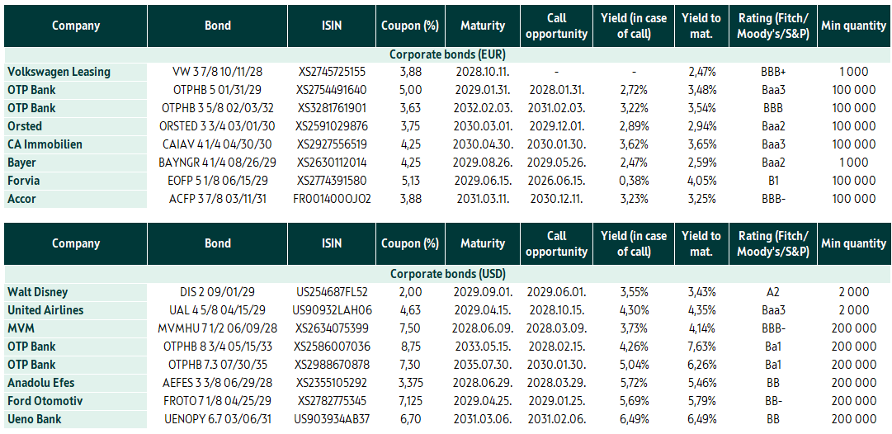Select bond 'OTPHB 8 3/4 05/15/33'
The height and width of the screenshot is (434, 892).
tap(217, 347)
